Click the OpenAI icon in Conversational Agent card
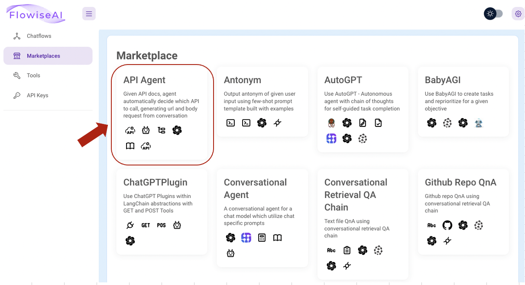 click(231, 237)
